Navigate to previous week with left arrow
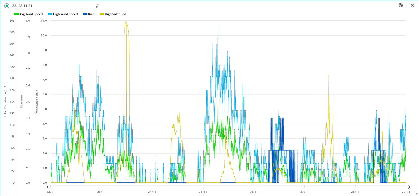 [48, 187]
